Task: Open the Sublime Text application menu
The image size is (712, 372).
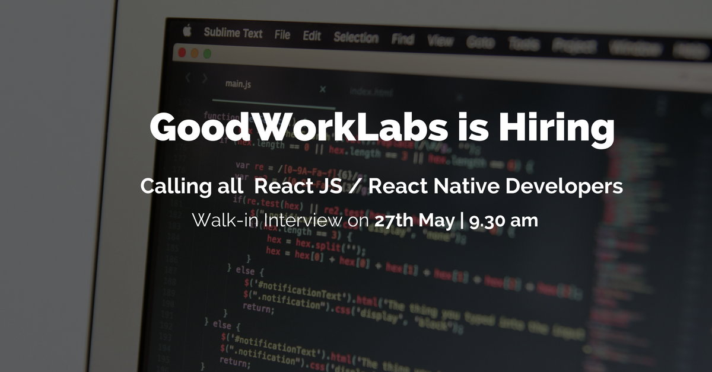Action: (x=233, y=33)
